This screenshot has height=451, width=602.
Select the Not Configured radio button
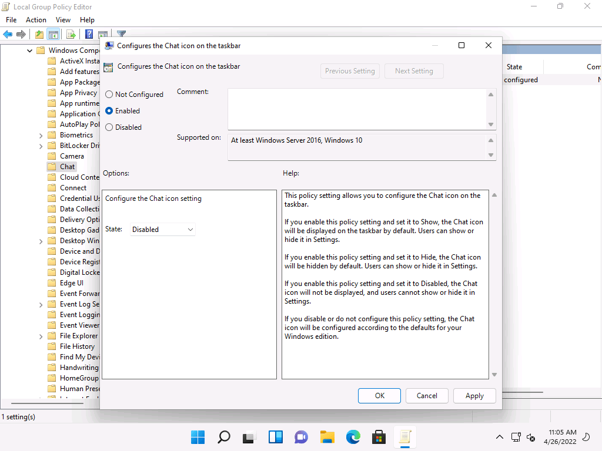click(109, 95)
